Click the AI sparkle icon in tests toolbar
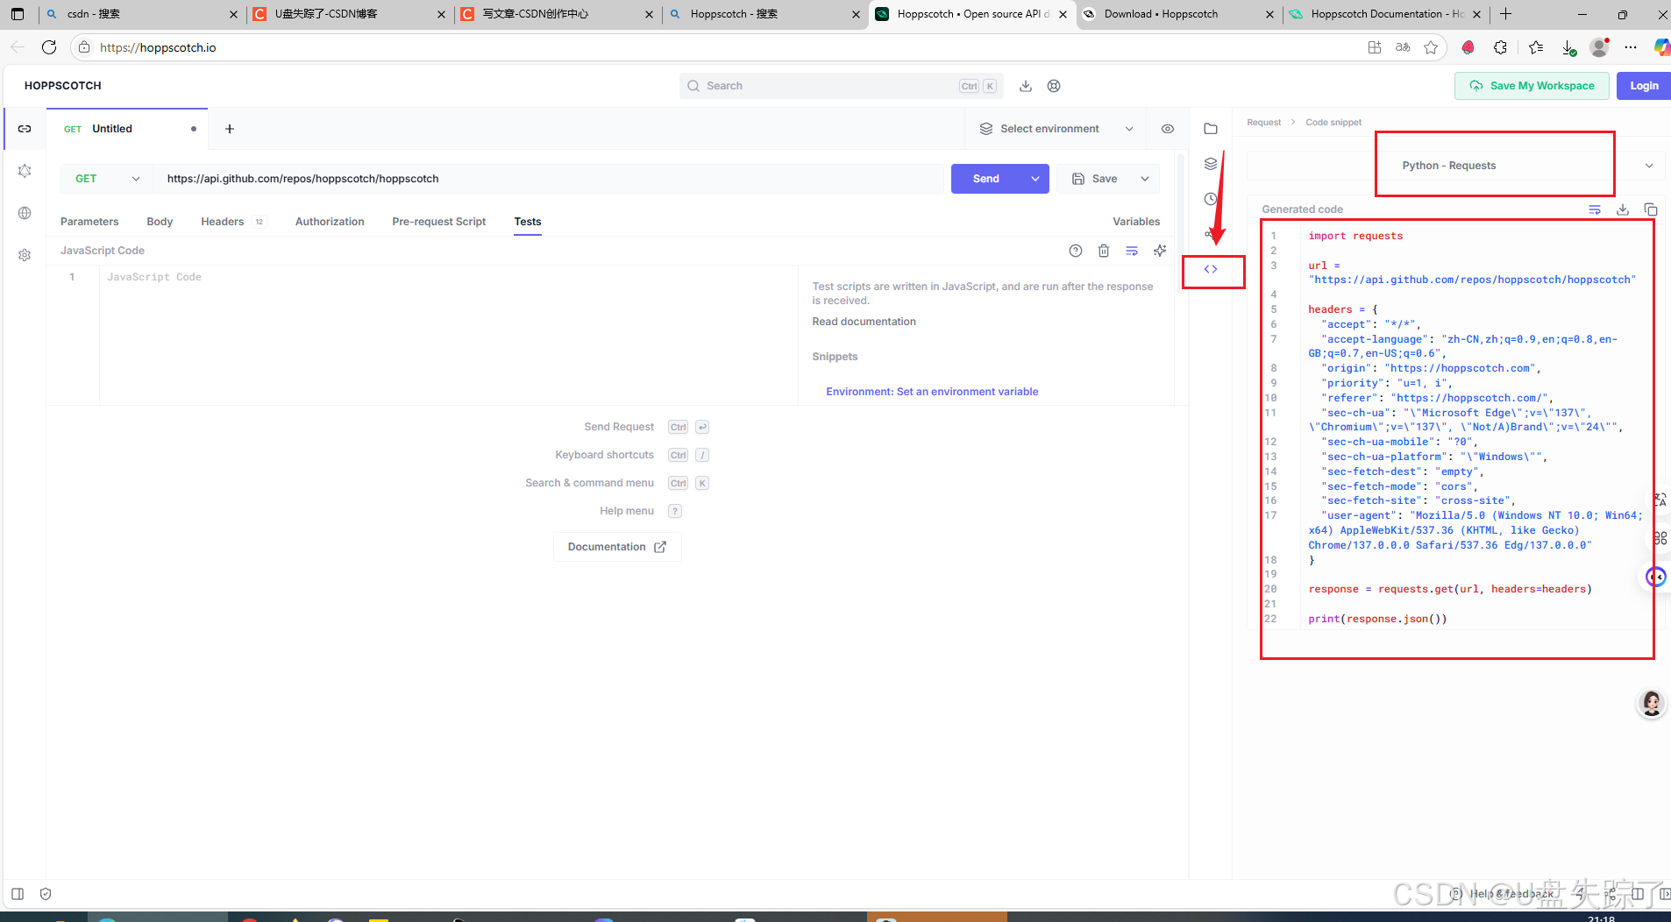 1160,251
